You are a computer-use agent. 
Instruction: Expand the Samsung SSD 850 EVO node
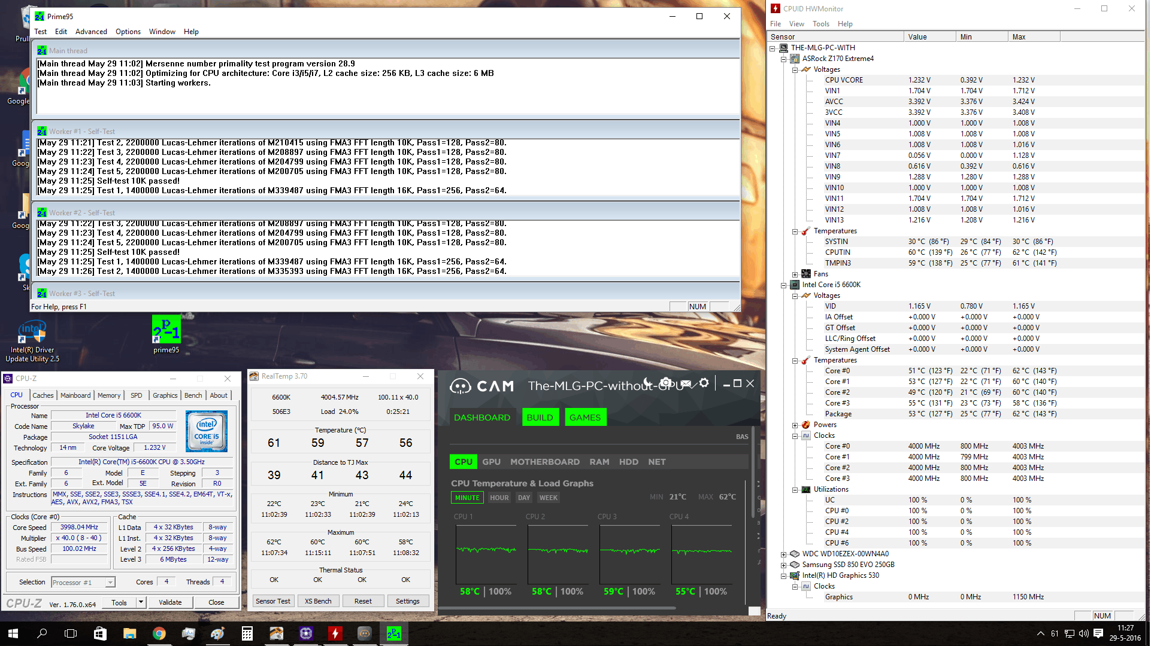tap(784, 565)
